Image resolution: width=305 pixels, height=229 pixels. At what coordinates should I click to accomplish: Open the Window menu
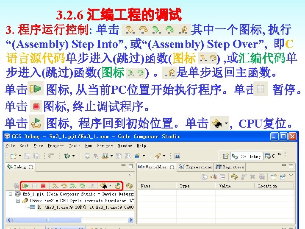click(125, 145)
